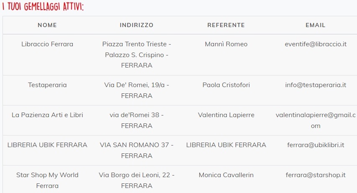Viewport: 357px width, 193px height.
Task: Open the eventife@libraccio.it email address
Action: point(316,44)
